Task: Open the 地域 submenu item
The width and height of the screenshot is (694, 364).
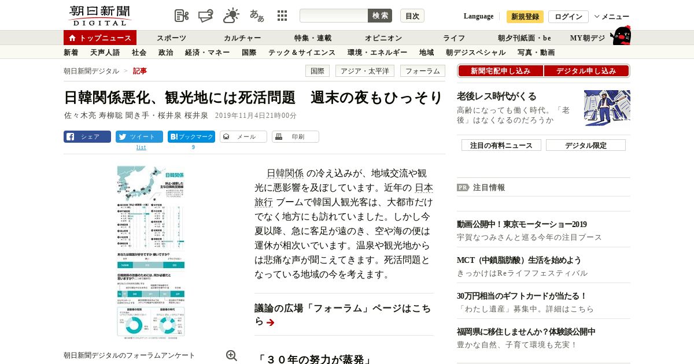Action: 427,53
